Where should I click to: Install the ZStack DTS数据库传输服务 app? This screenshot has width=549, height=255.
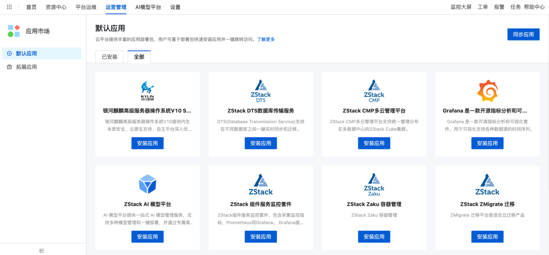(x=261, y=143)
